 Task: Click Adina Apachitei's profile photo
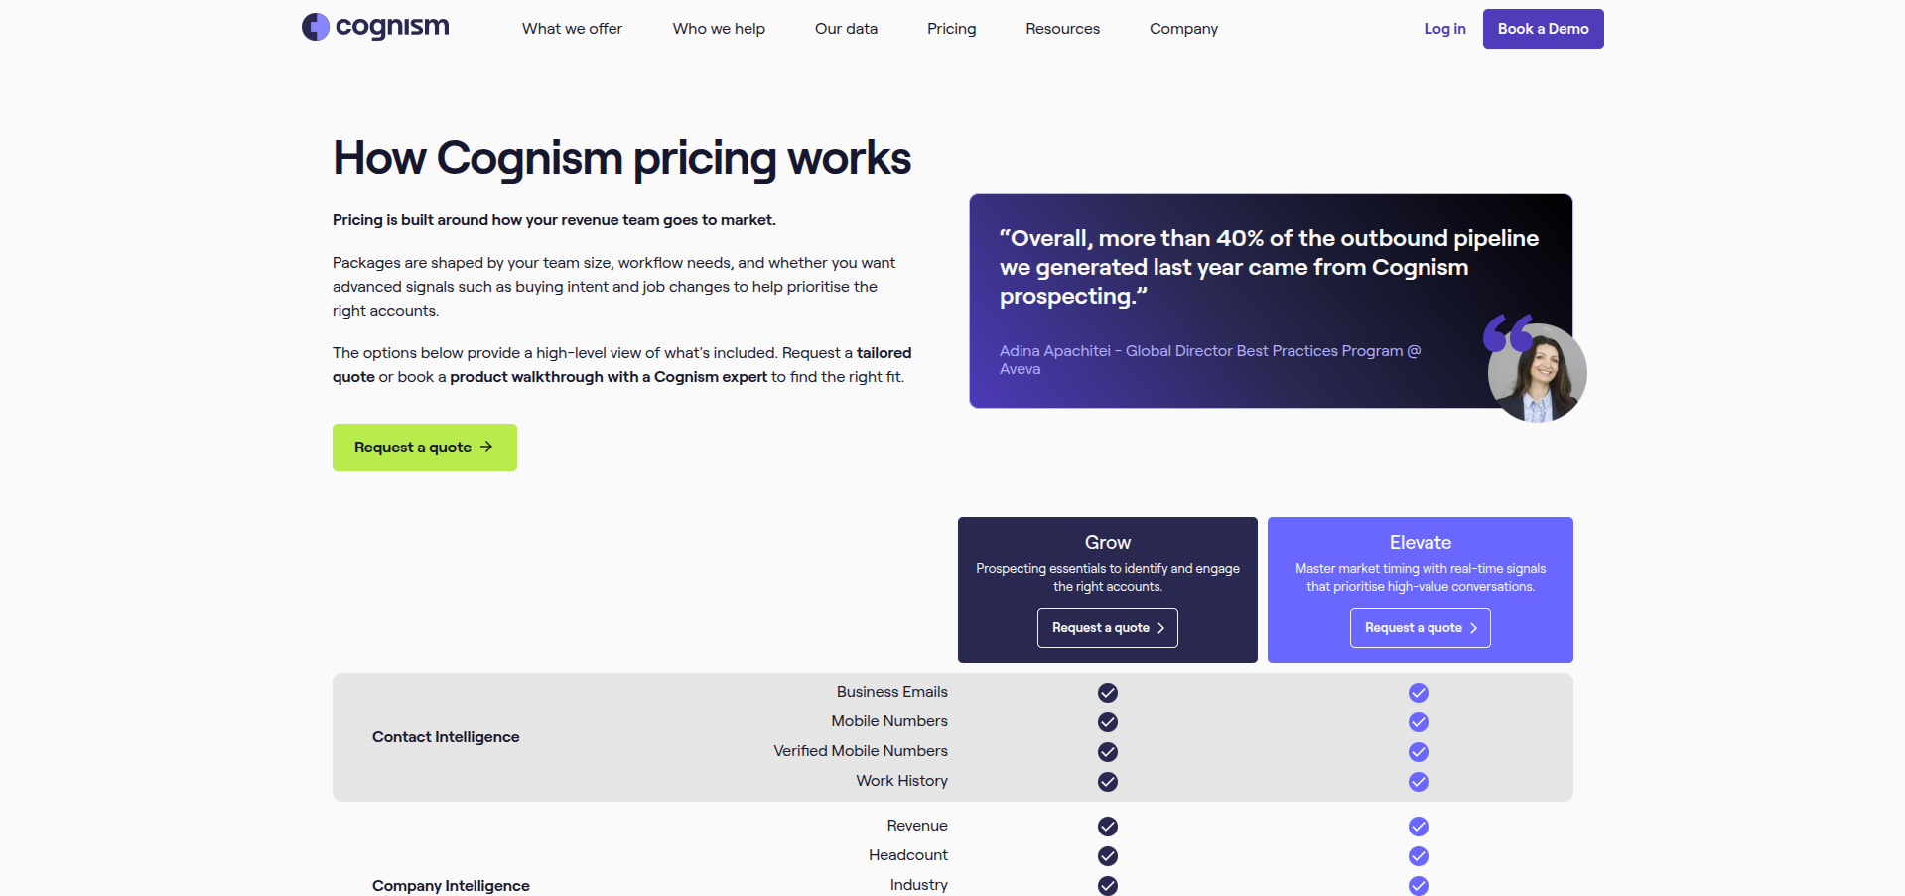(x=1536, y=372)
